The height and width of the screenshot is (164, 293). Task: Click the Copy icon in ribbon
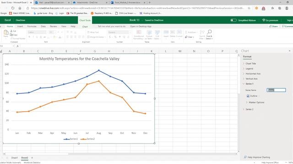click(x=11, y=35)
